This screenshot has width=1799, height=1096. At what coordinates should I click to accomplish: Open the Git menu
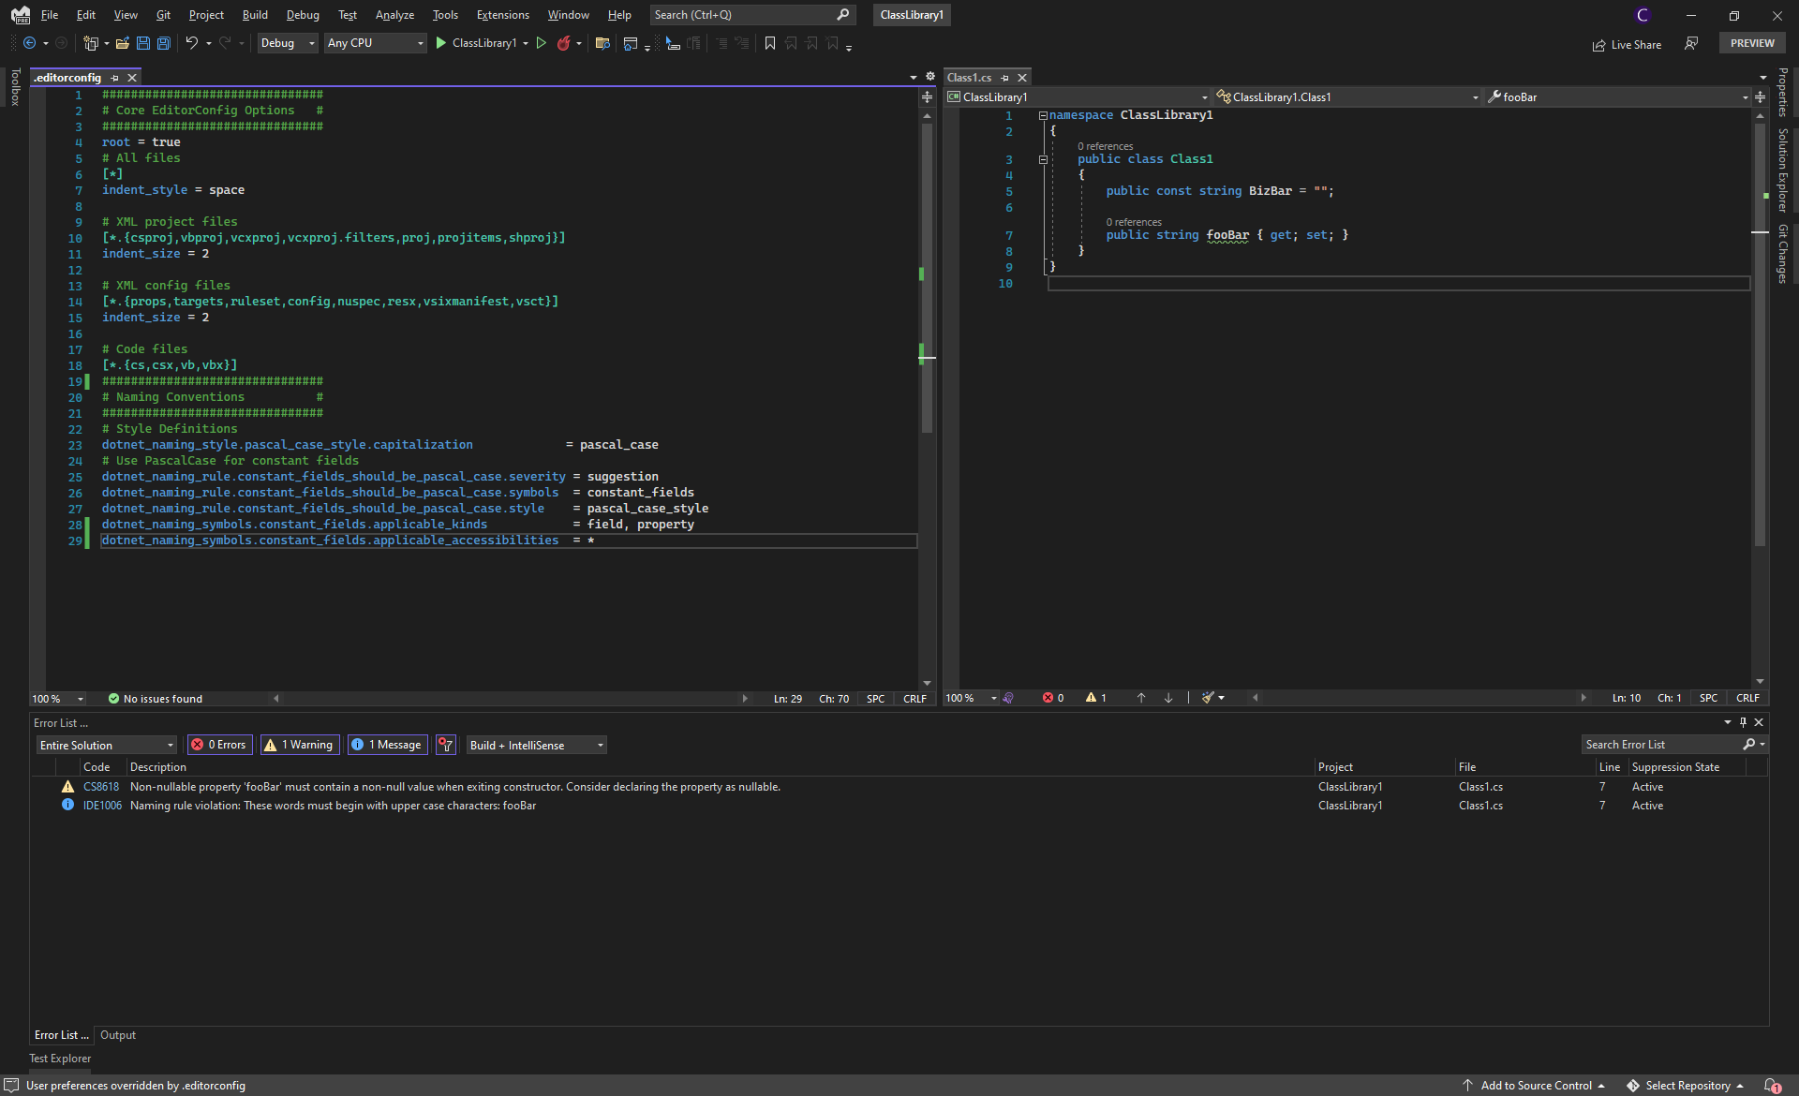click(162, 14)
